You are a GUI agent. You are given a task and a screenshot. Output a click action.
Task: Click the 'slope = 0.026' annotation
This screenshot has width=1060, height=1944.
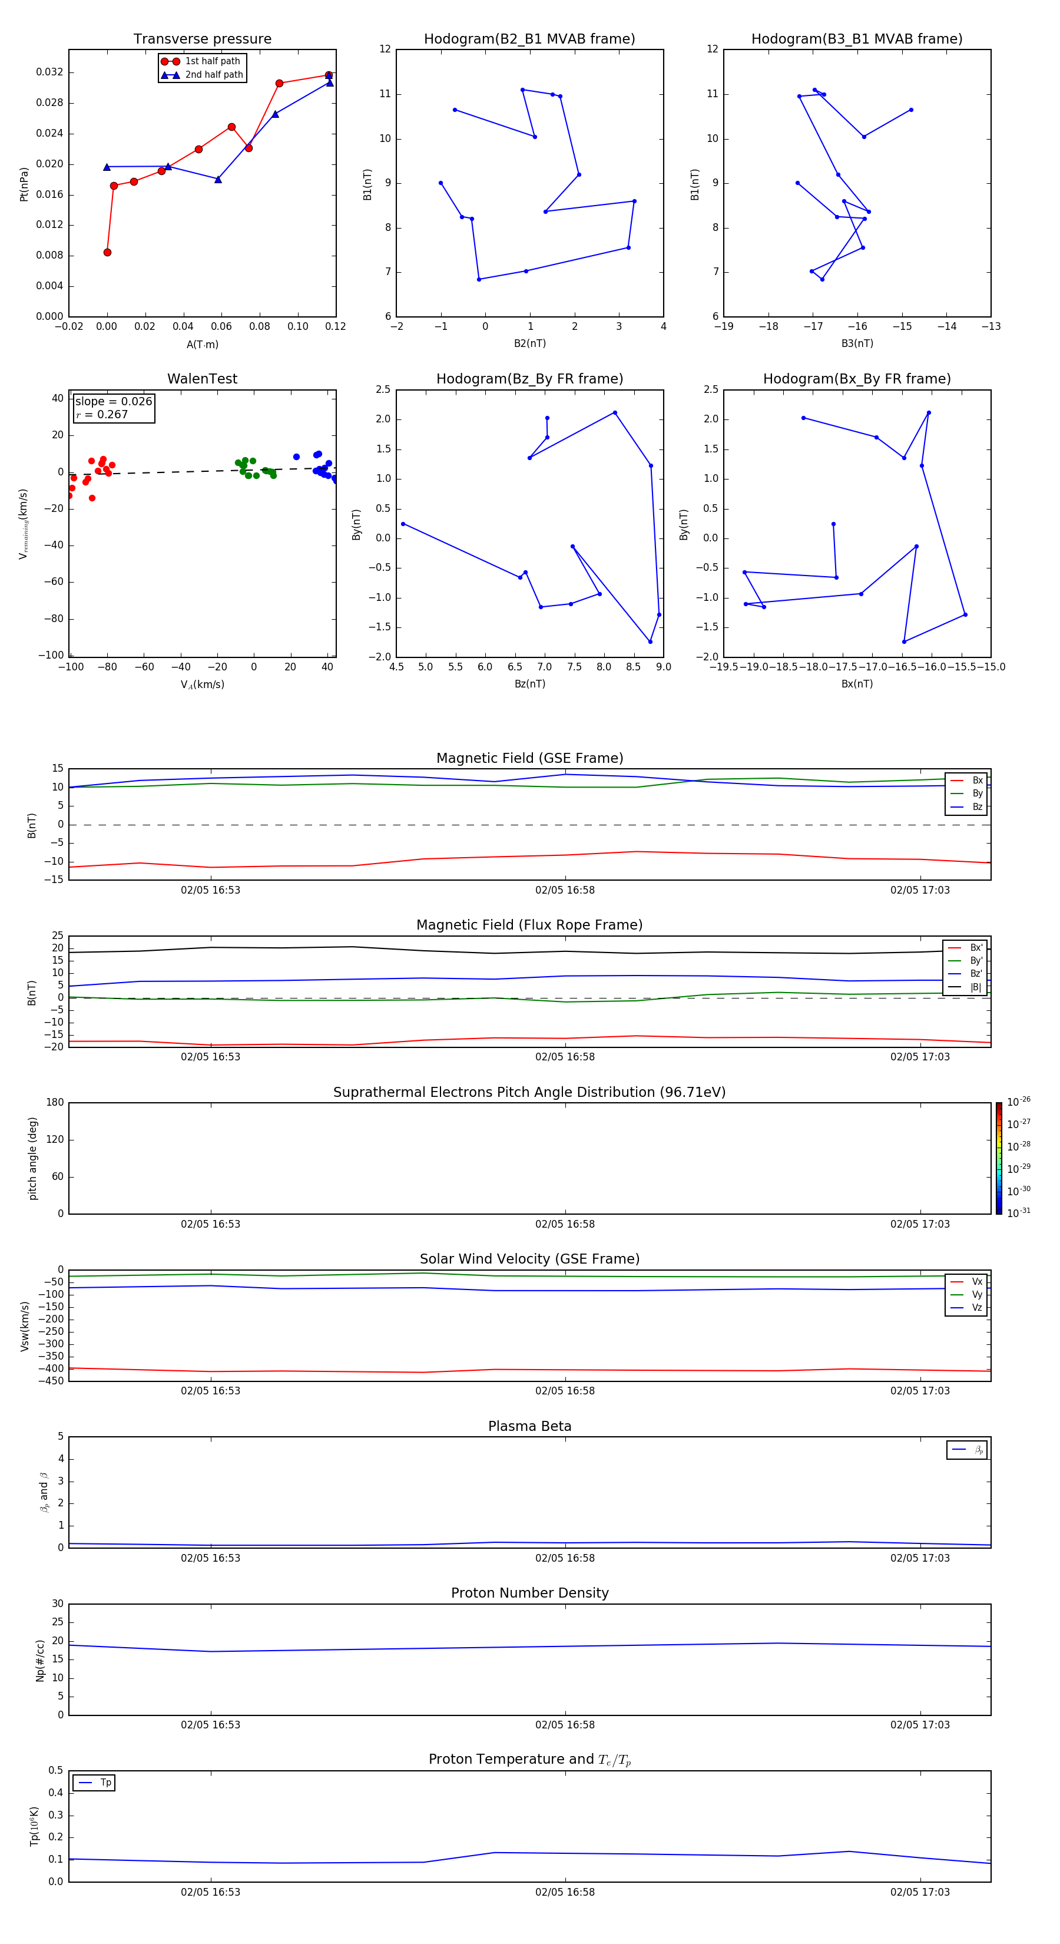click(x=114, y=402)
